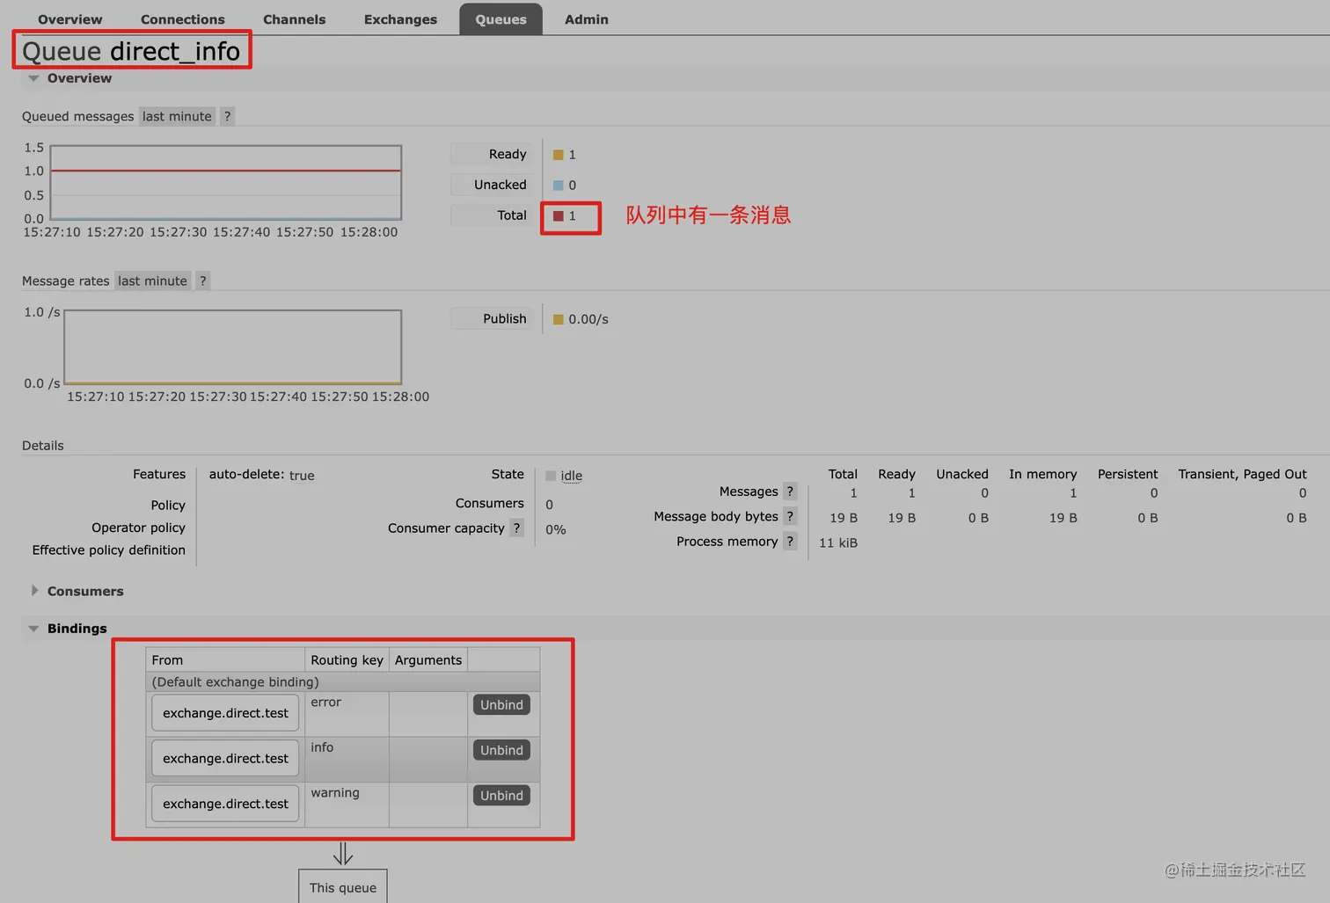Open the Admin tab
The height and width of the screenshot is (903, 1330).
point(586,19)
